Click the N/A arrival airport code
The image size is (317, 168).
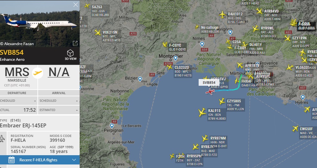click(59, 72)
